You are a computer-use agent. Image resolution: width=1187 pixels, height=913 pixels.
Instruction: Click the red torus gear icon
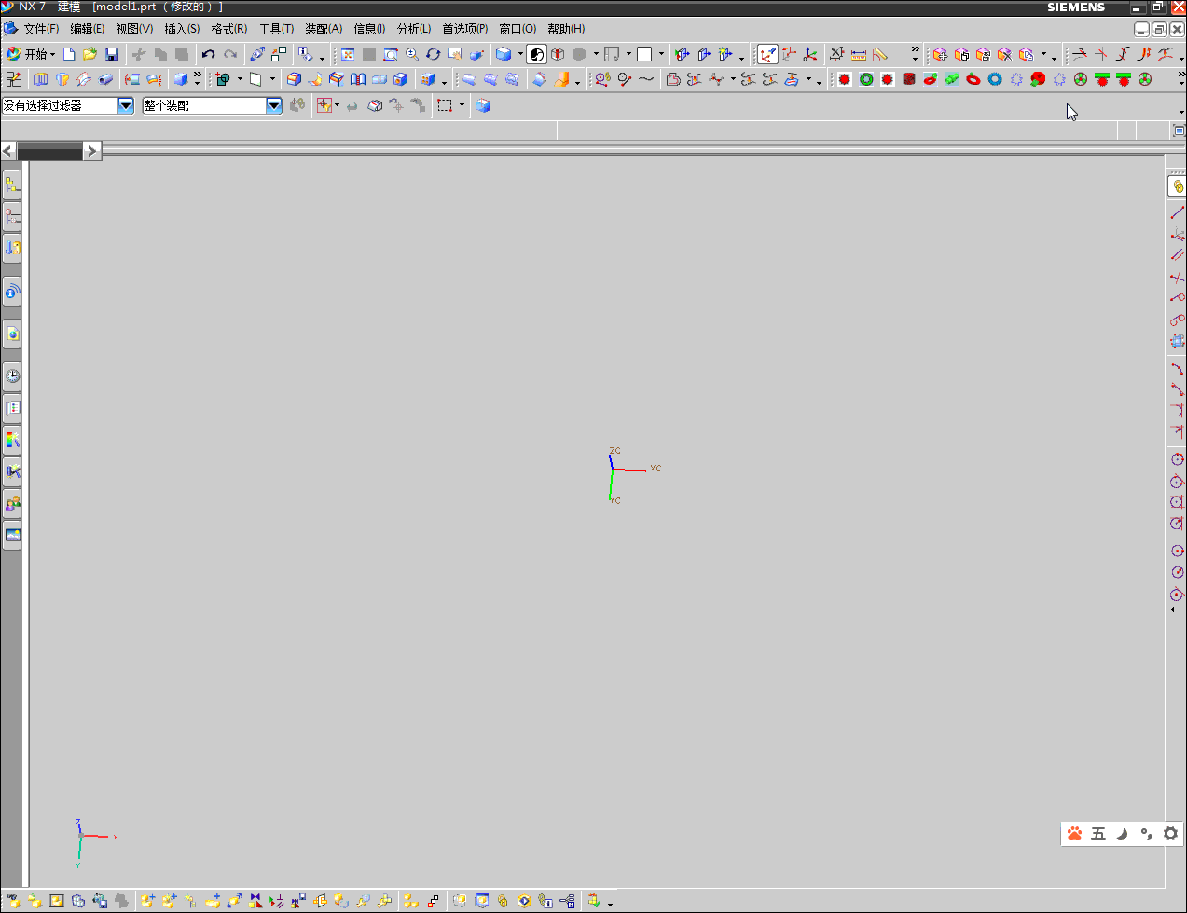[x=973, y=79]
